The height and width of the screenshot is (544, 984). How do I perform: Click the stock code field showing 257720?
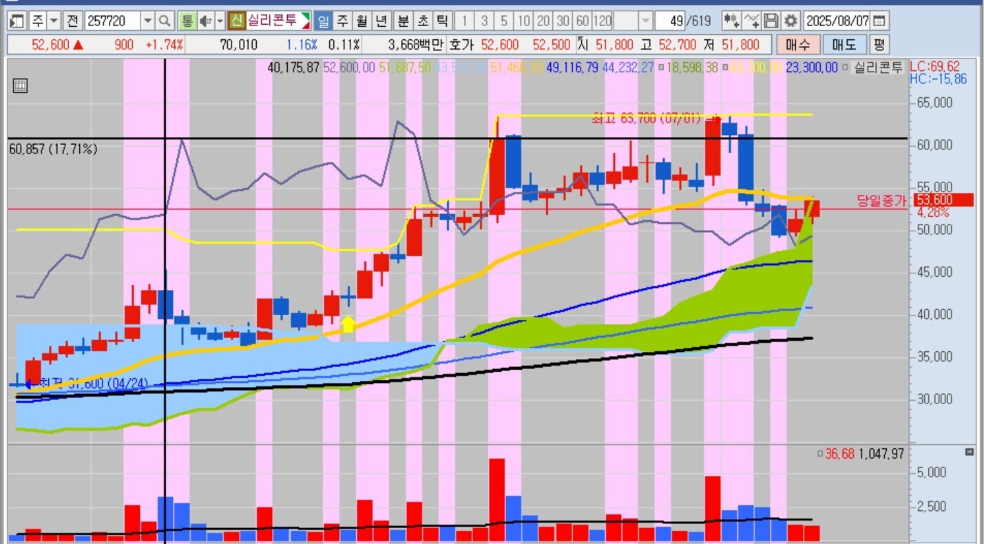(x=113, y=21)
